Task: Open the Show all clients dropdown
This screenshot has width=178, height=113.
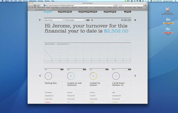Action: click(x=54, y=20)
